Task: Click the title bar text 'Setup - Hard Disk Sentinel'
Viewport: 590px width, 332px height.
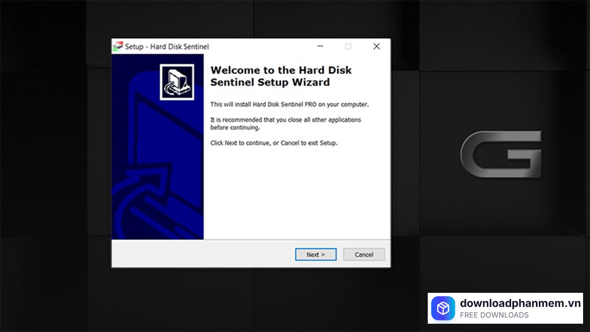Action: point(167,47)
